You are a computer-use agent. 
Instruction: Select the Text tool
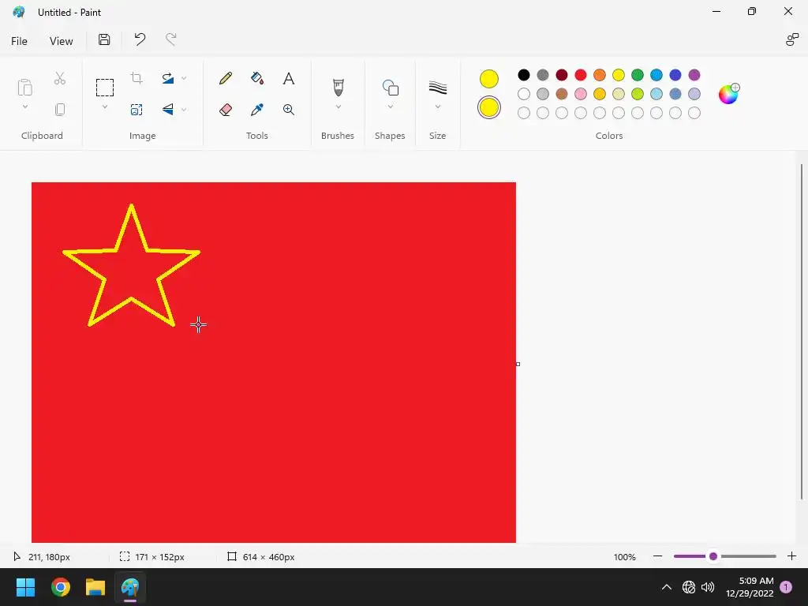tap(289, 78)
